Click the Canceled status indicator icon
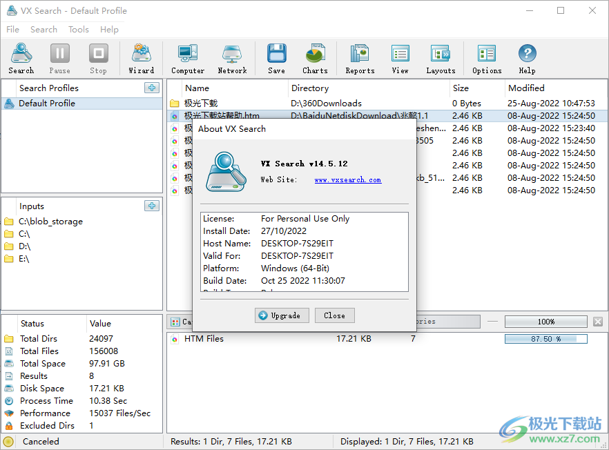 8,442
